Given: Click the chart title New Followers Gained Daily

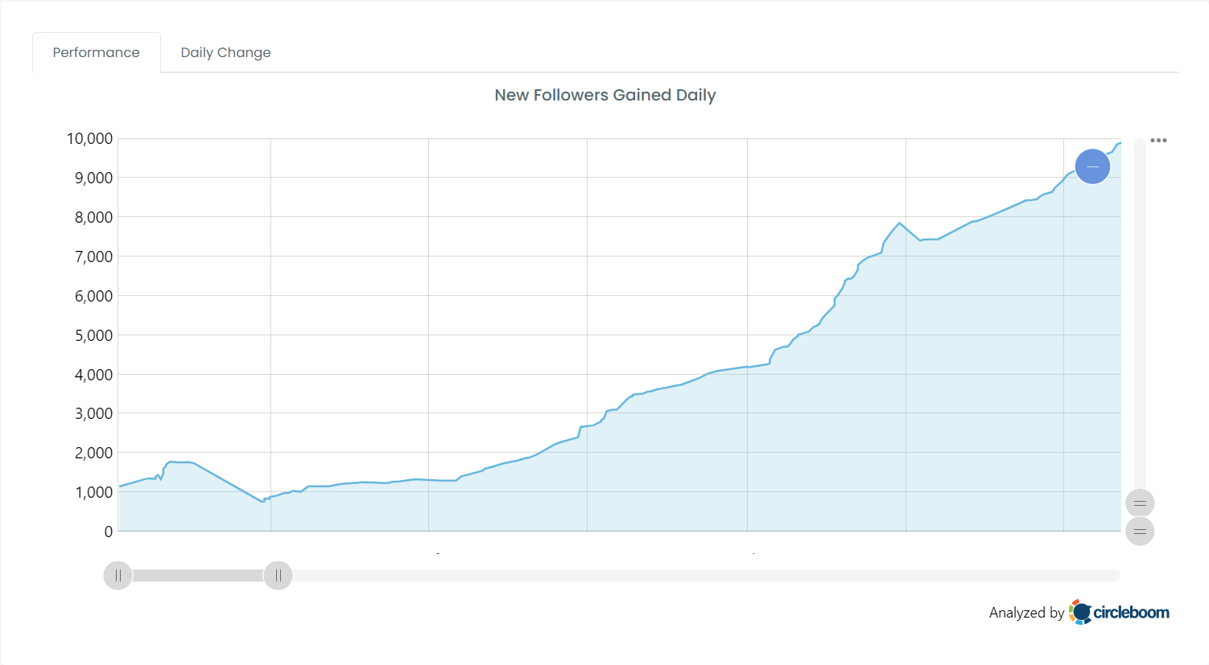Looking at the screenshot, I should click(x=604, y=95).
